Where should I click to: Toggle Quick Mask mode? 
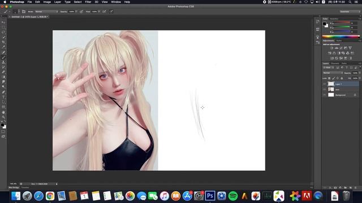3,131
